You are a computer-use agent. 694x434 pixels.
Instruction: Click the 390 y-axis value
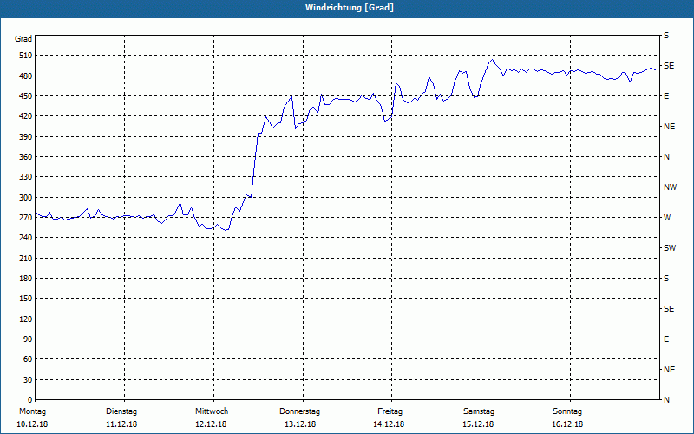coord(26,136)
